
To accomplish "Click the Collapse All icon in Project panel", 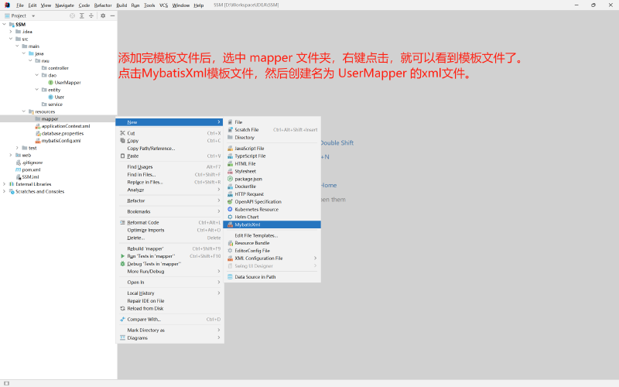I will pos(91,15).
